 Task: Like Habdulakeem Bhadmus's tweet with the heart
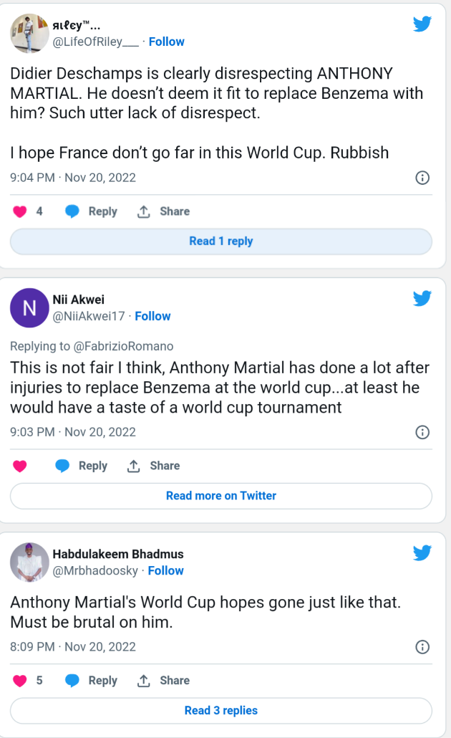click(x=20, y=681)
